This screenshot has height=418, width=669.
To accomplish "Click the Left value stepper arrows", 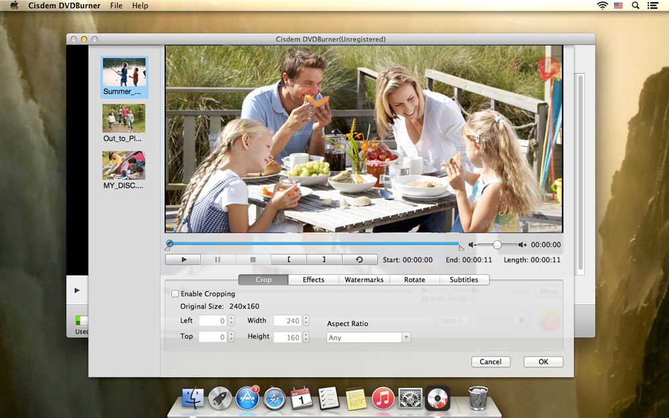I will (x=231, y=321).
